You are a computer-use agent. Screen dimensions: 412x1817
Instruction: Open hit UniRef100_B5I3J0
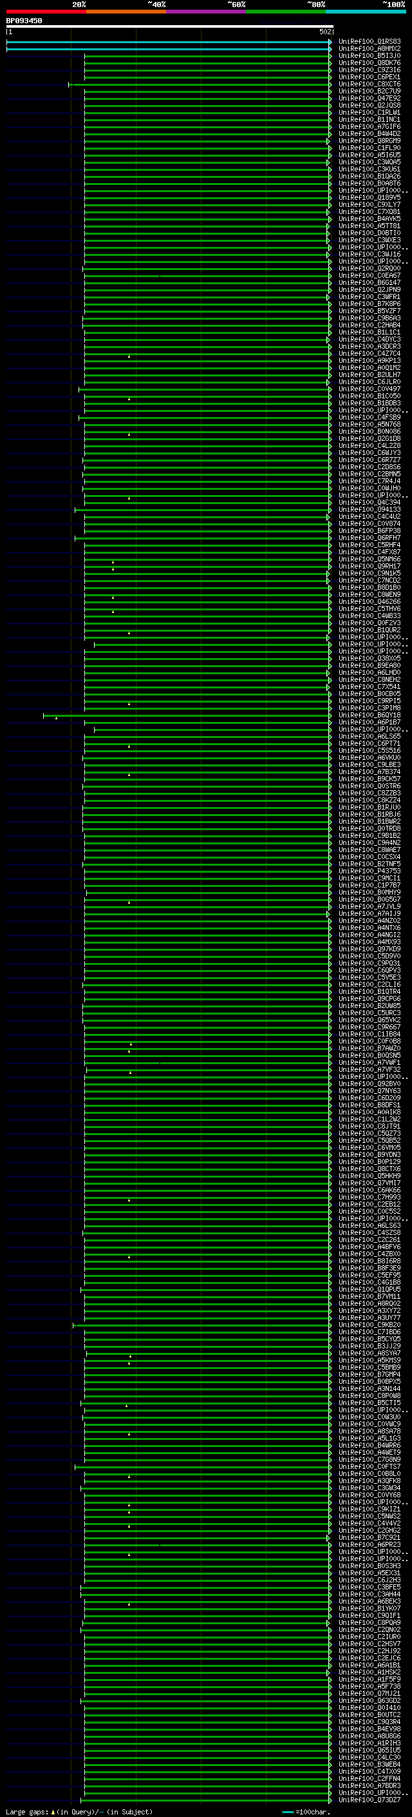[x=369, y=55]
